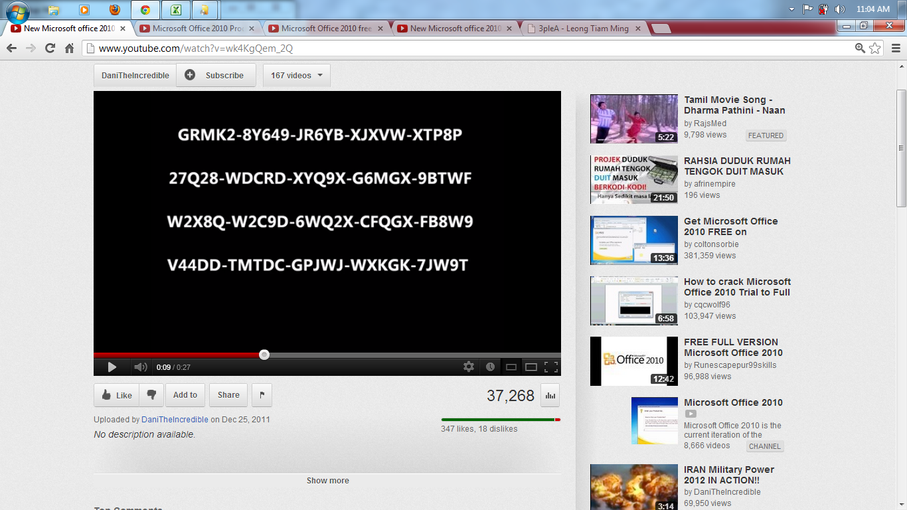The image size is (907, 510).
Task: Click the 37,268 view count
Action: coord(511,396)
